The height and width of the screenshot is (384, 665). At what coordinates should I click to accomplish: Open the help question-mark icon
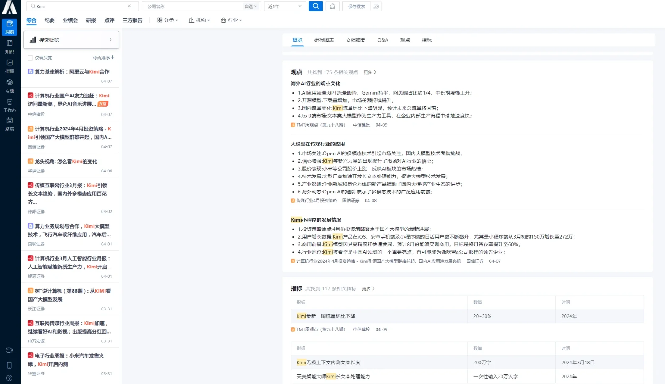pyautogui.click(x=10, y=378)
